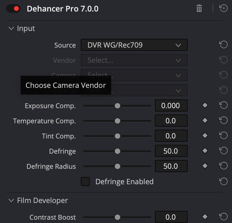Reset Exposure Comp. to default
232x223 pixels.
pyautogui.click(x=223, y=105)
